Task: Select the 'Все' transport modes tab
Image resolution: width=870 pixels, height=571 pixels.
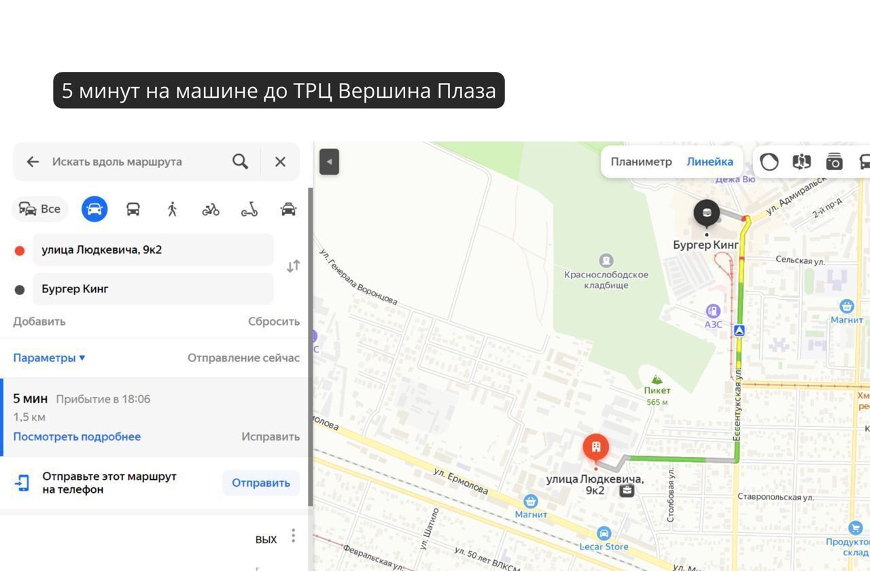Action: [40, 209]
